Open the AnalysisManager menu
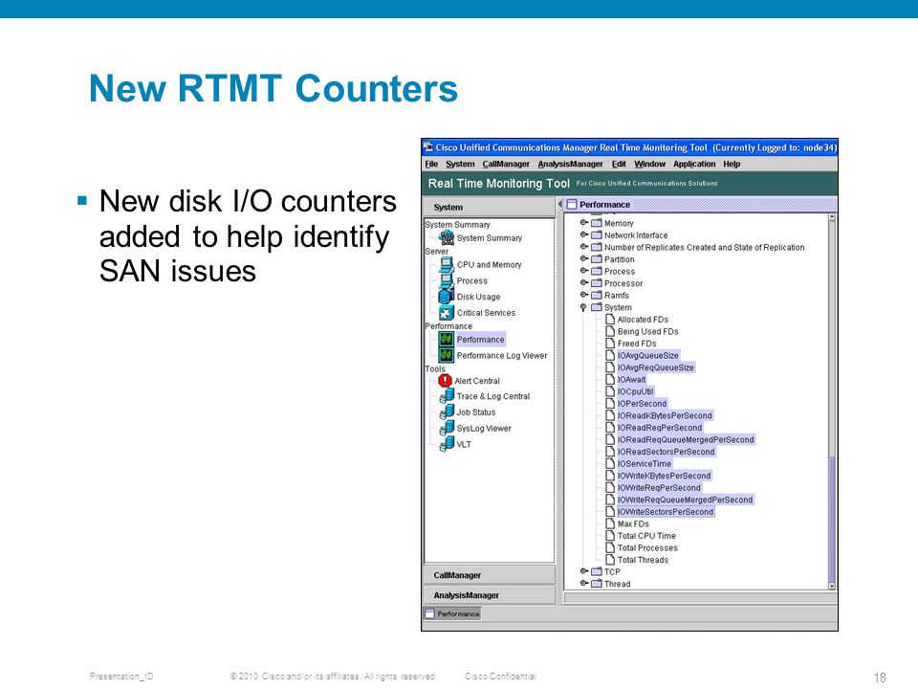The image size is (918, 689). click(x=570, y=164)
